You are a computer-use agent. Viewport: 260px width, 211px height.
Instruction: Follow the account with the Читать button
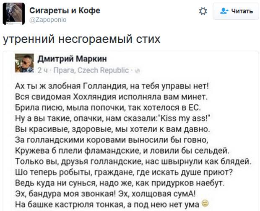click(x=236, y=11)
